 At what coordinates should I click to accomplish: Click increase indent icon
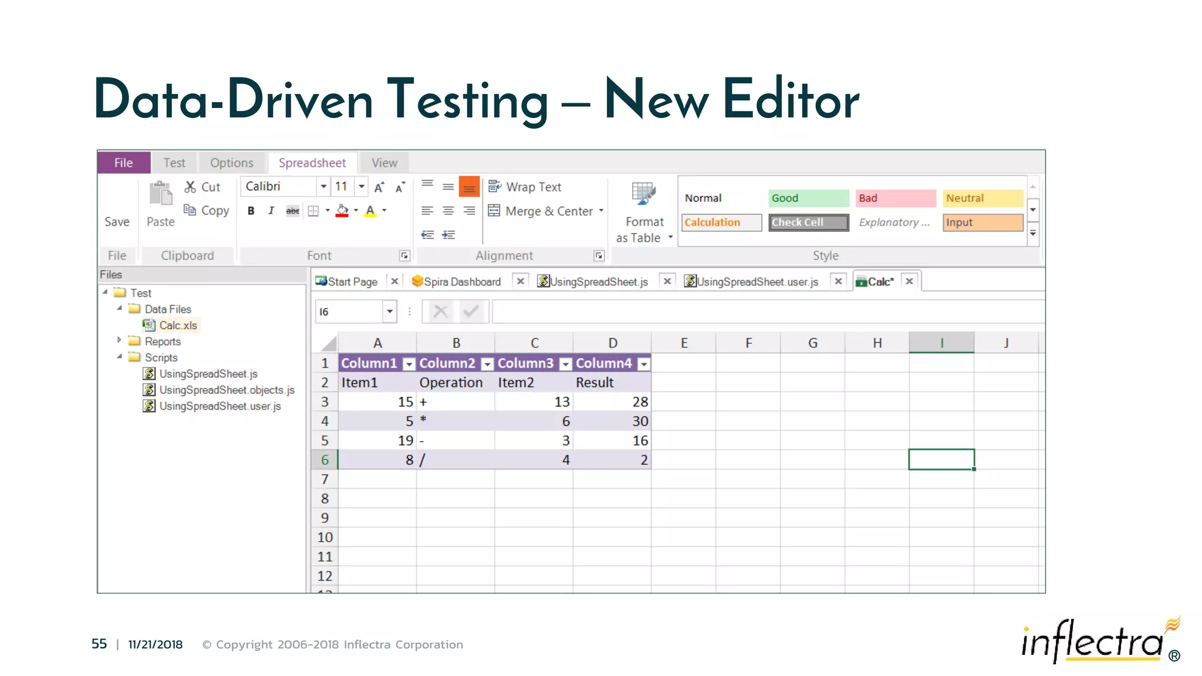coord(448,235)
